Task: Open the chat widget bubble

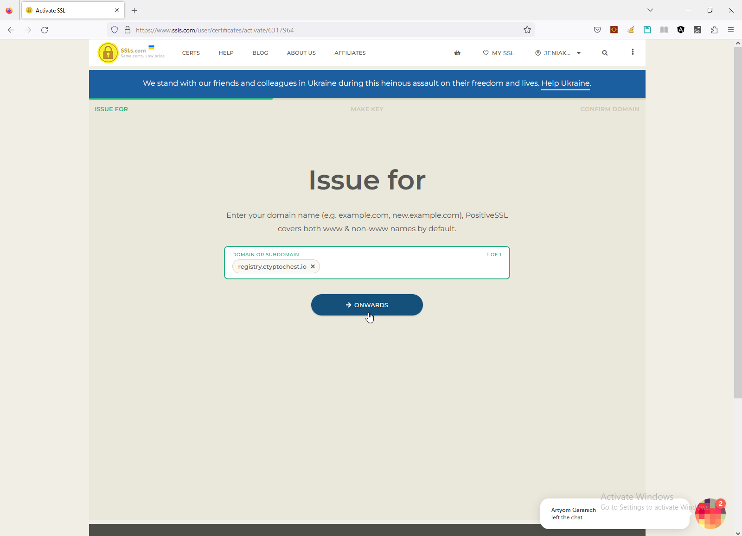Action: coord(710,513)
